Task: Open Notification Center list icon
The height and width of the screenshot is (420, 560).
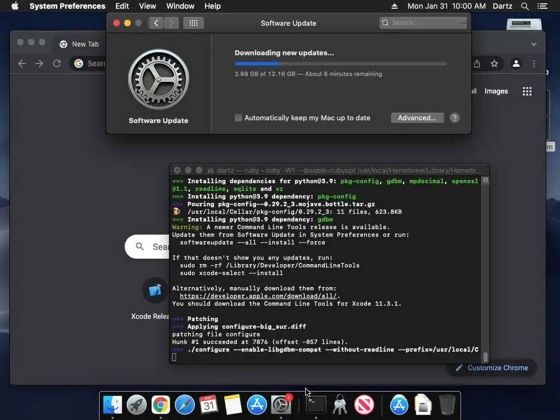Action: [x=542, y=6]
